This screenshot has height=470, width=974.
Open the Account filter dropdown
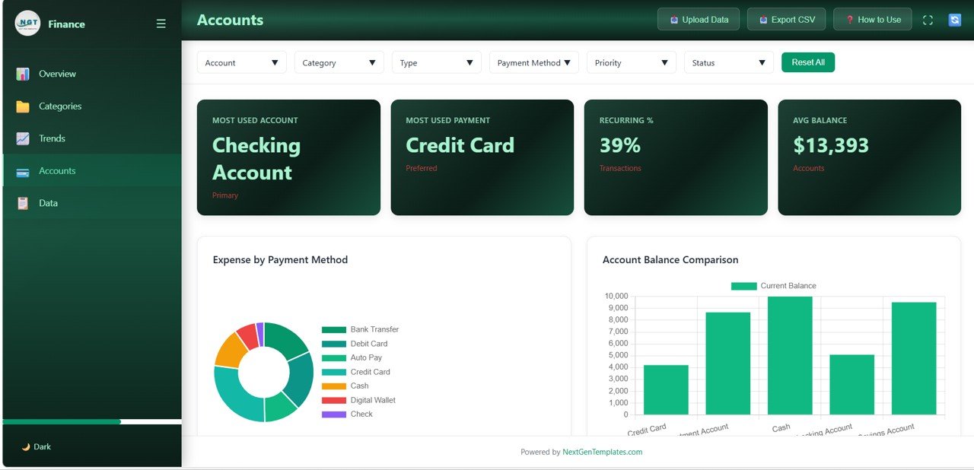pyautogui.click(x=241, y=62)
